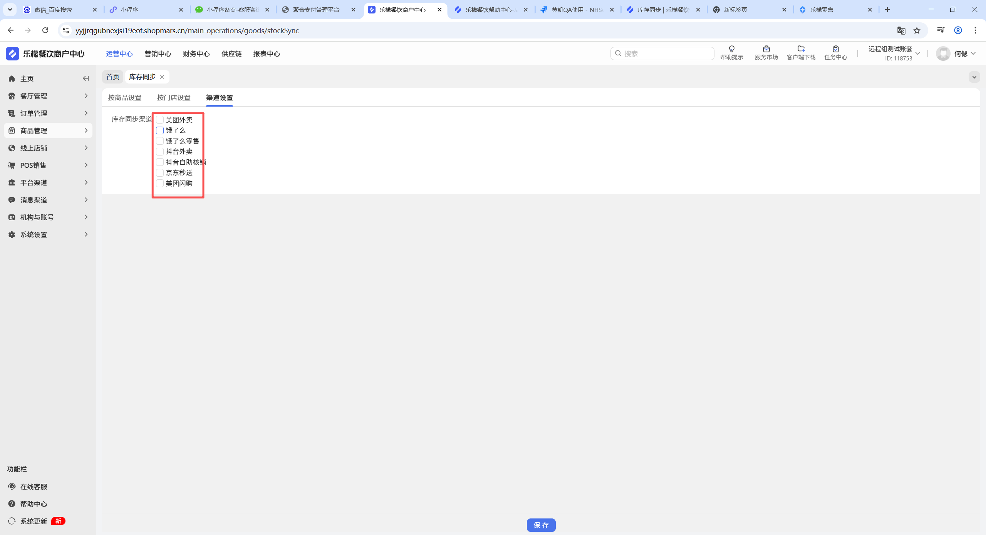Viewport: 986px width, 535px height.
Task: Click the user avatar picture
Action: tap(943, 53)
